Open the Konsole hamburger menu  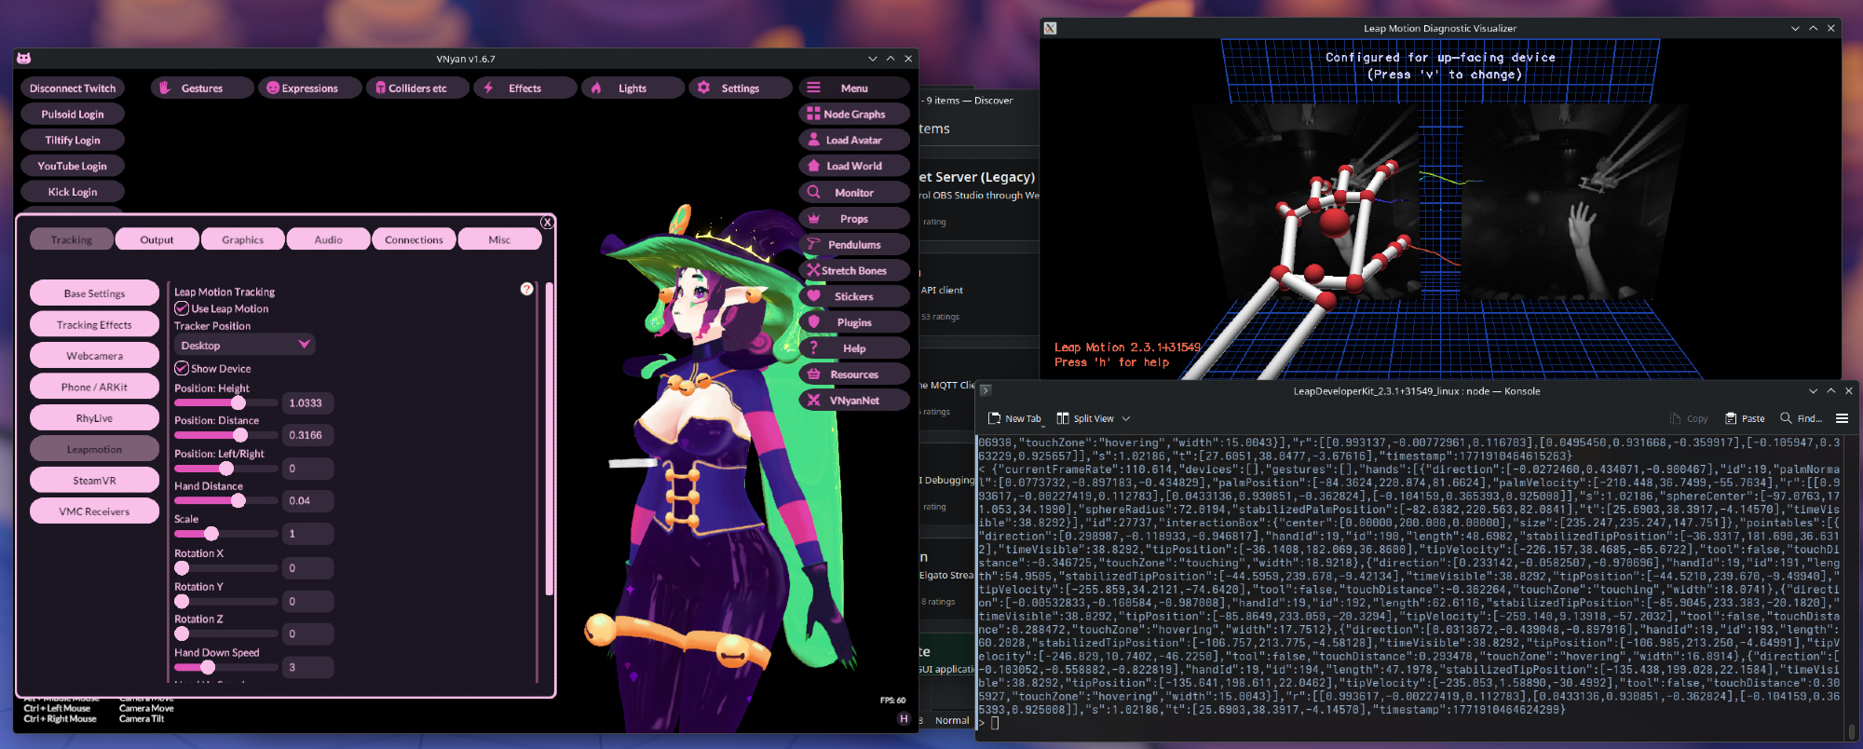1842,418
